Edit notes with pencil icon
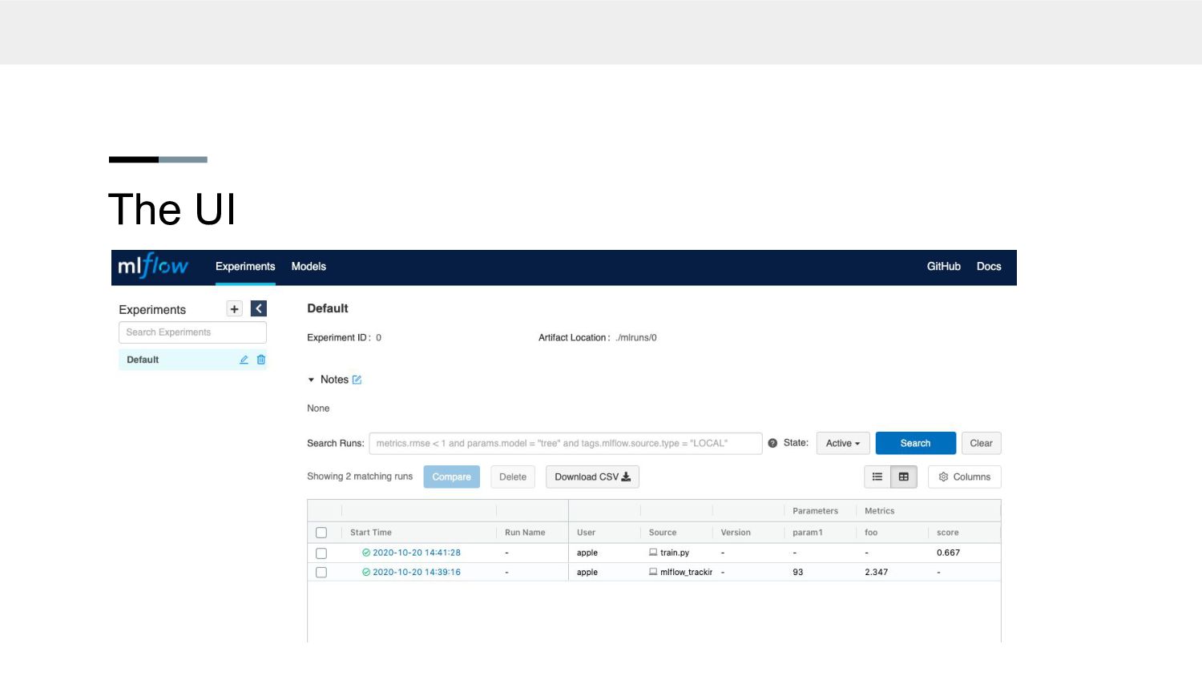The height and width of the screenshot is (676, 1202). [357, 380]
